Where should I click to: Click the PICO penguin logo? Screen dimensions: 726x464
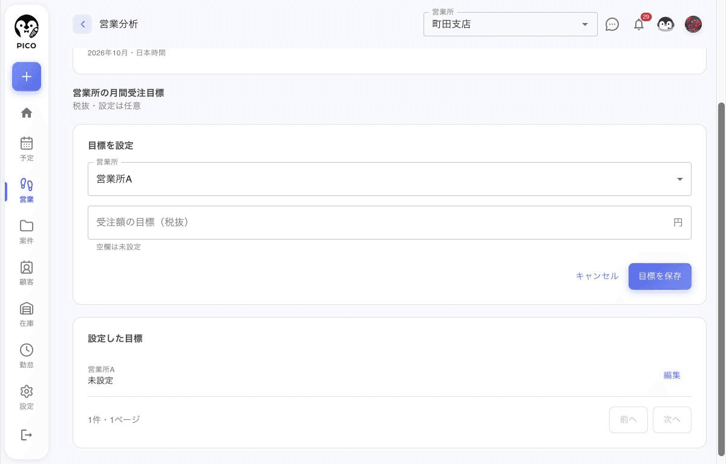pos(27,32)
